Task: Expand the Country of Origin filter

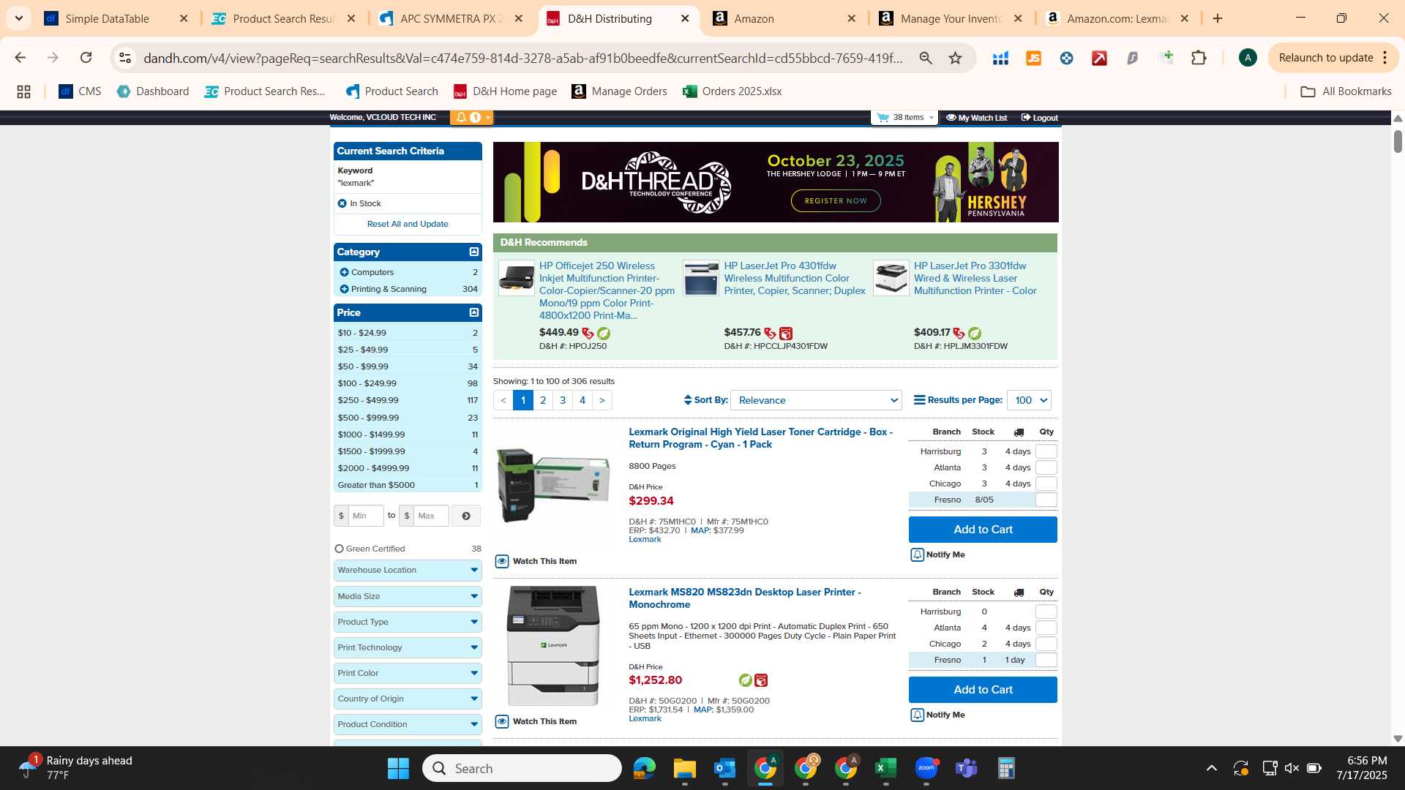Action: (408, 699)
